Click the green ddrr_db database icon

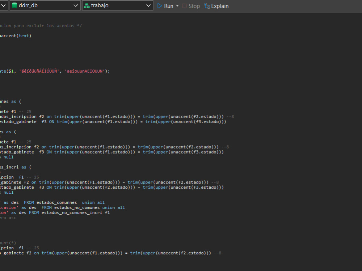click(x=14, y=5)
